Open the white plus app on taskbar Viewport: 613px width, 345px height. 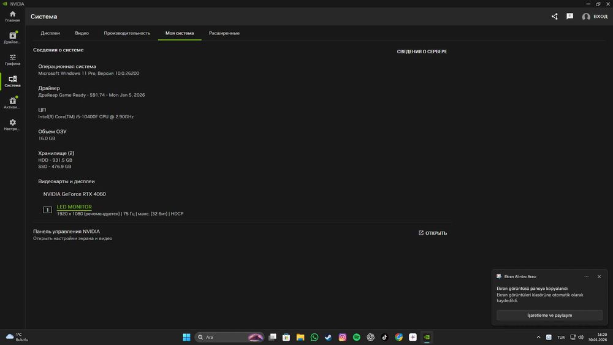tap(413, 337)
